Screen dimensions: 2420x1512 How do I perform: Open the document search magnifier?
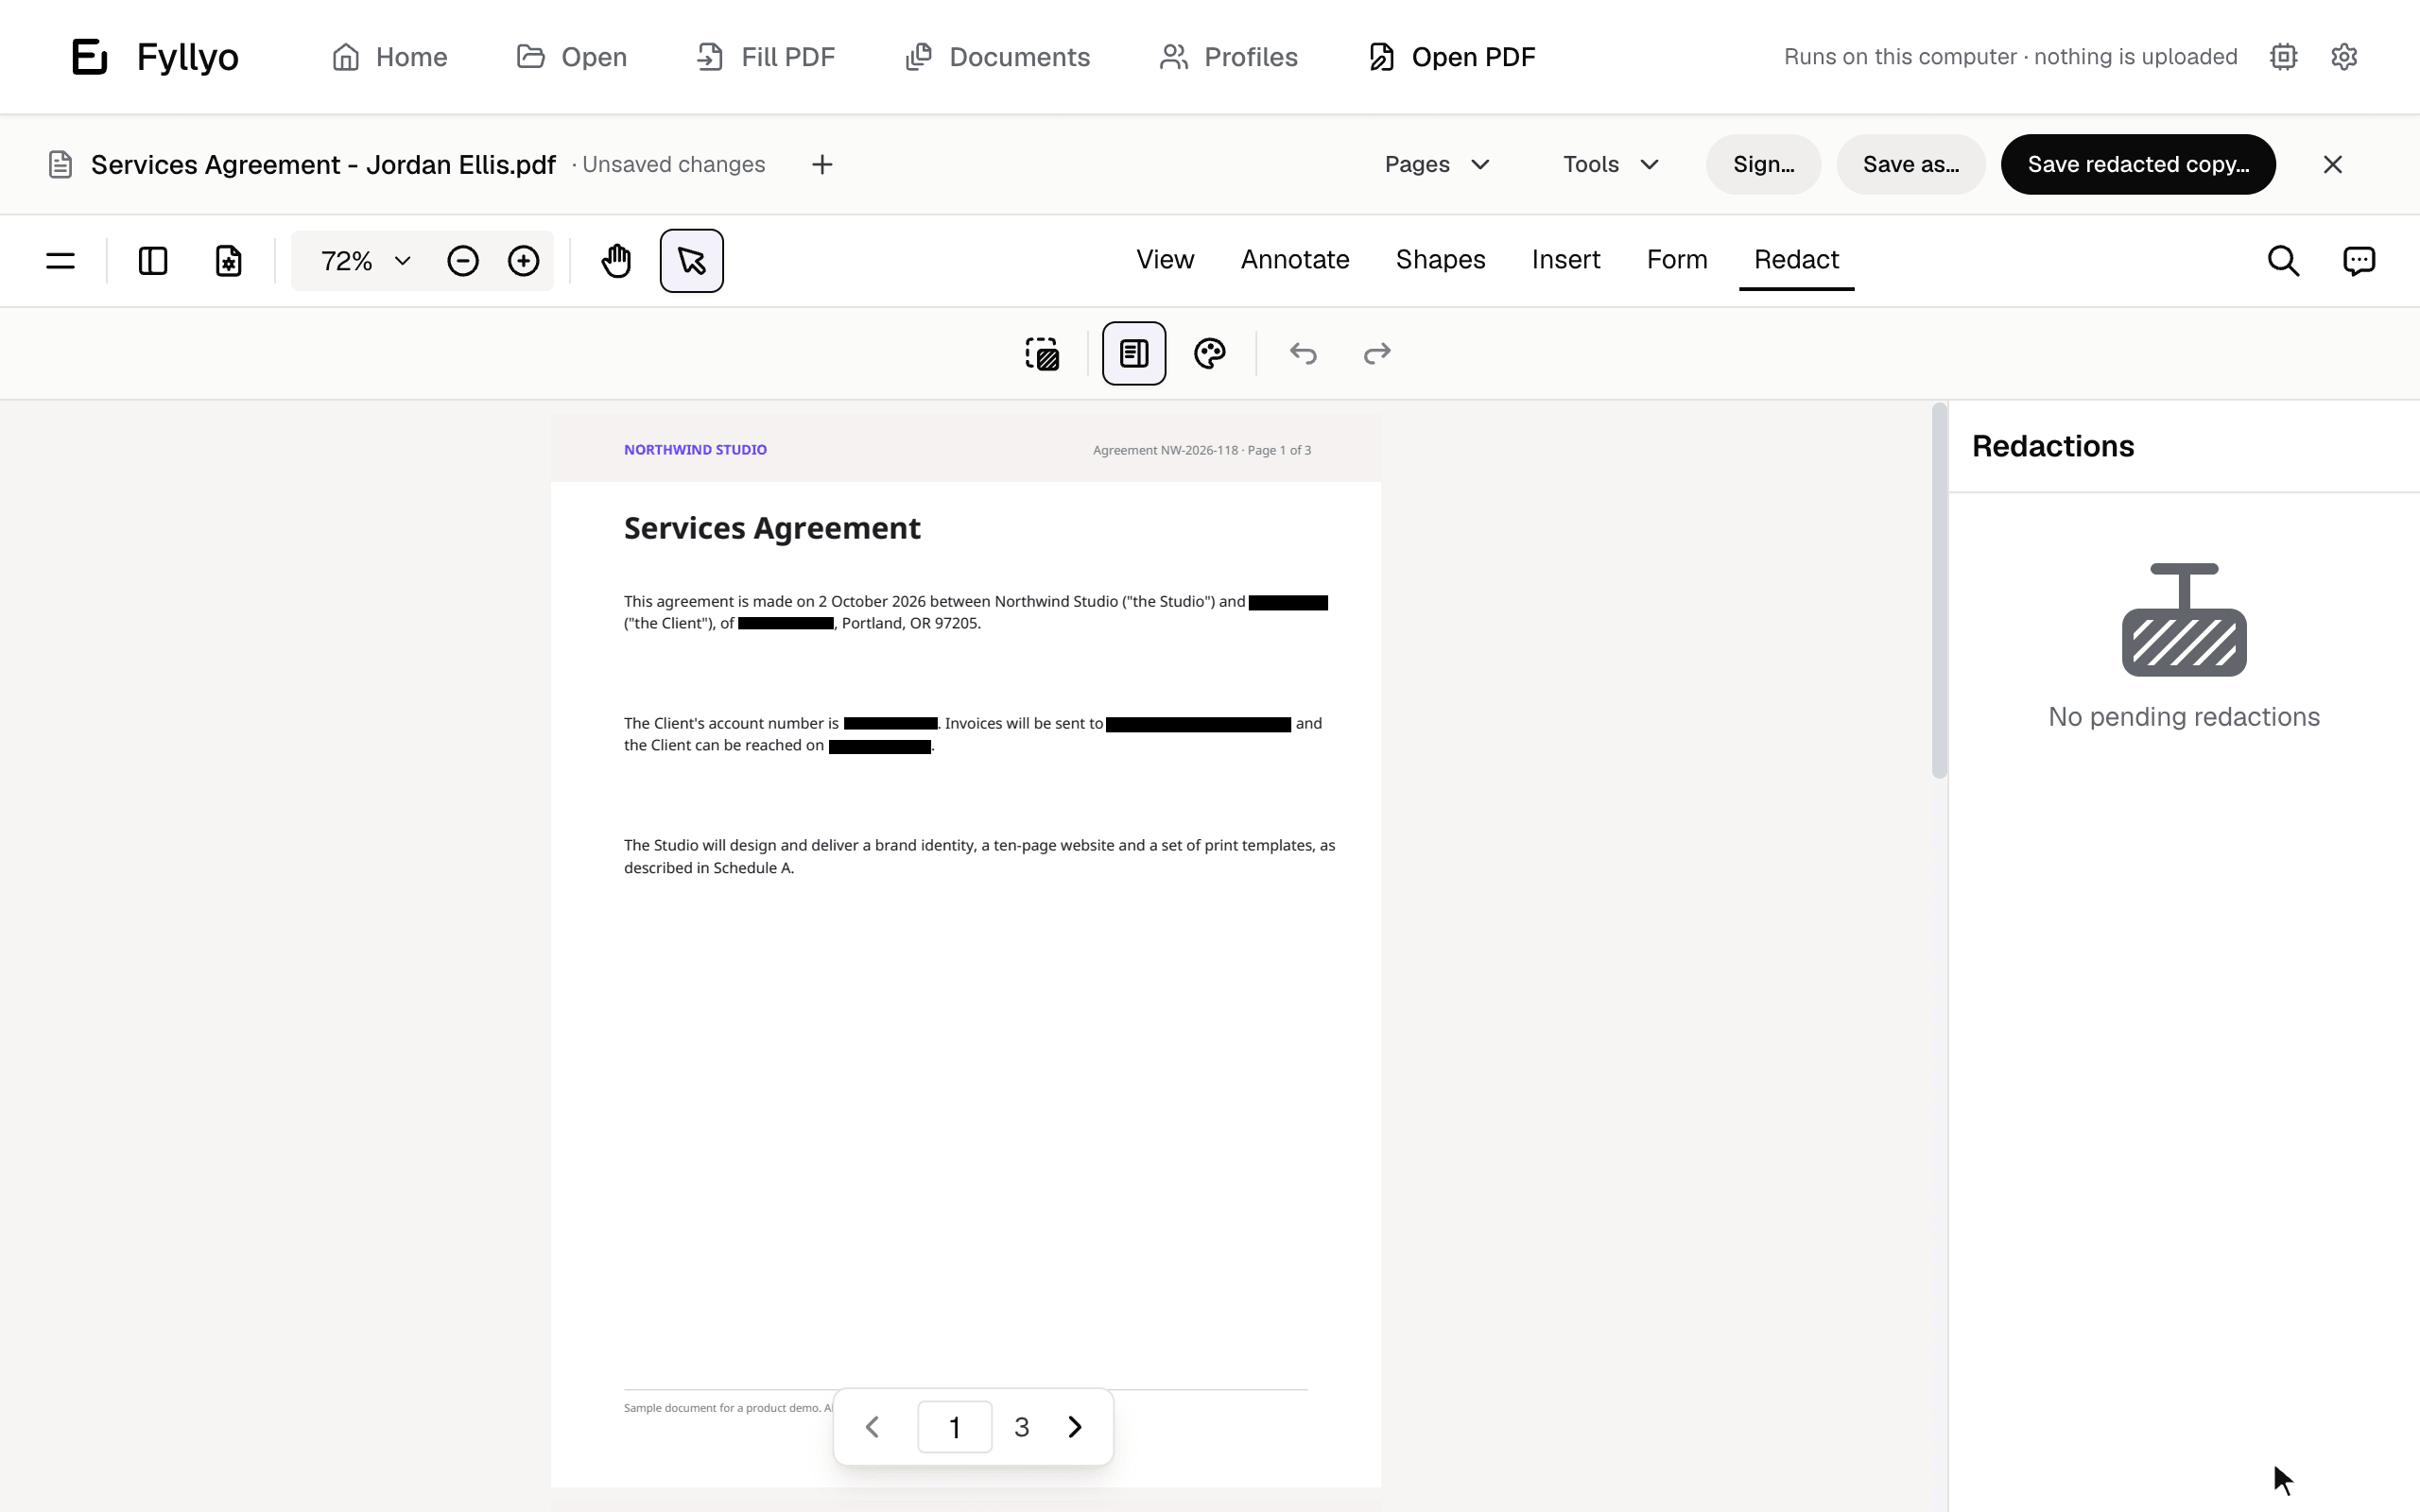[2283, 261]
